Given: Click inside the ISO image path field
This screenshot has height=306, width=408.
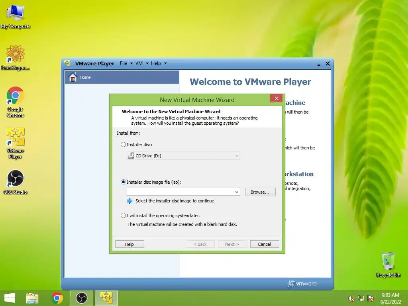Looking at the screenshot, I should (180, 192).
